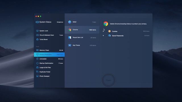The width and height of the screenshot is (182, 102).
Task: Click the Startup Optimization power icon
Action: point(37,63)
